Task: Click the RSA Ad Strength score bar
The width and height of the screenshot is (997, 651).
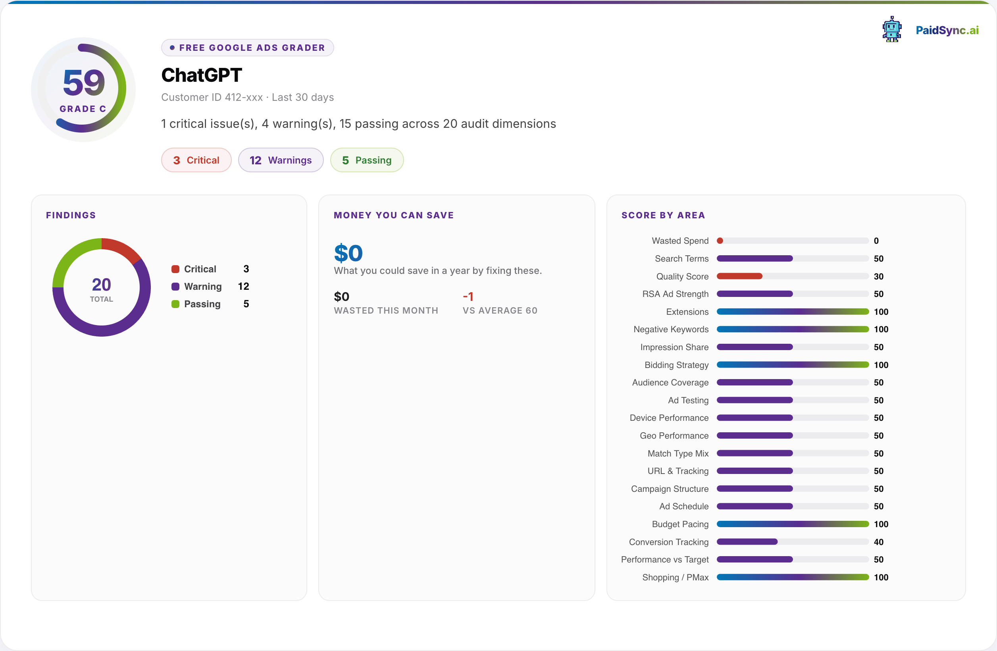Action: click(x=793, y=294)
